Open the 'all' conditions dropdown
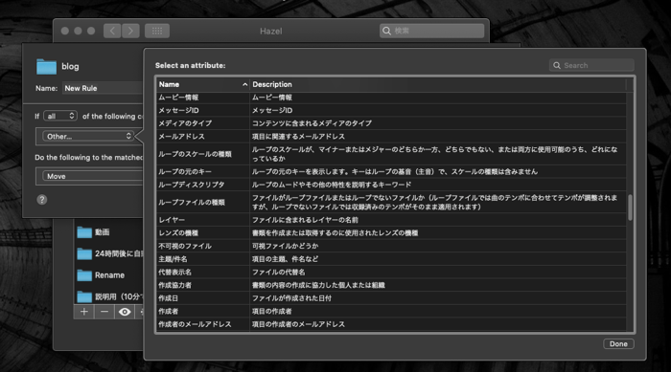671x372 pixels. 60,116
